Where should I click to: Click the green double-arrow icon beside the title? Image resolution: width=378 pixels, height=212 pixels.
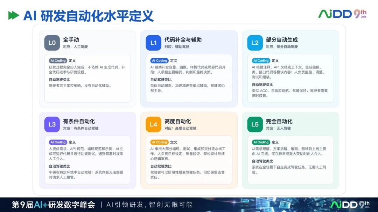[x=14, y=16]
